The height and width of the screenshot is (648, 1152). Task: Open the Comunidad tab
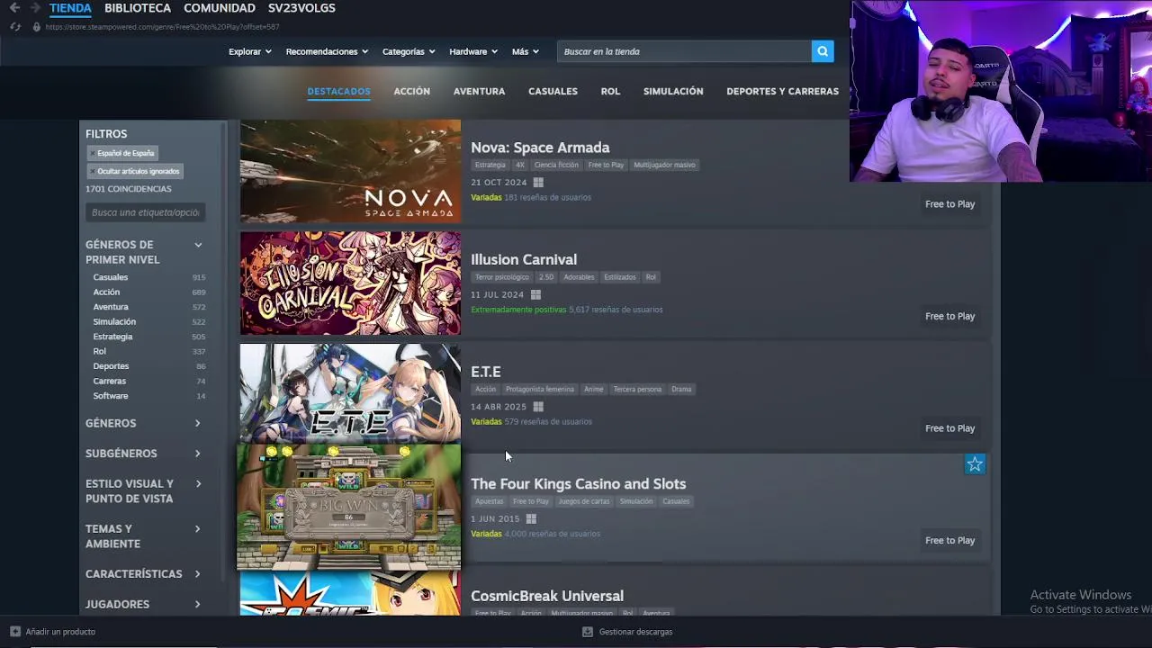[220, 8]
